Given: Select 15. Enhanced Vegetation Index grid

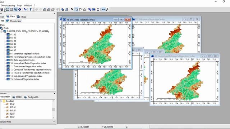Looking at the screenshot, I should [x=23, y=79].
